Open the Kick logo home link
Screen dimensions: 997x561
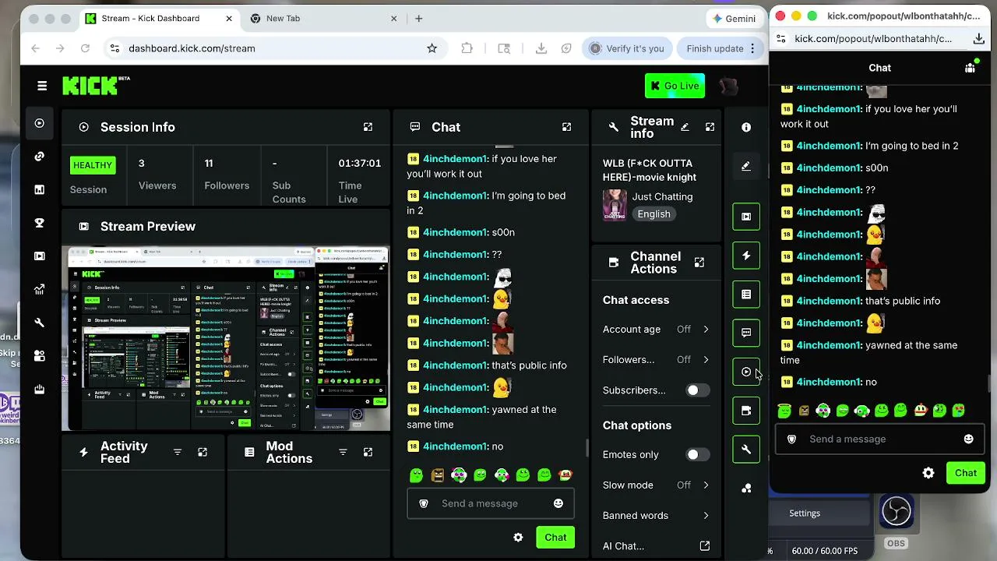coord(97,85)
